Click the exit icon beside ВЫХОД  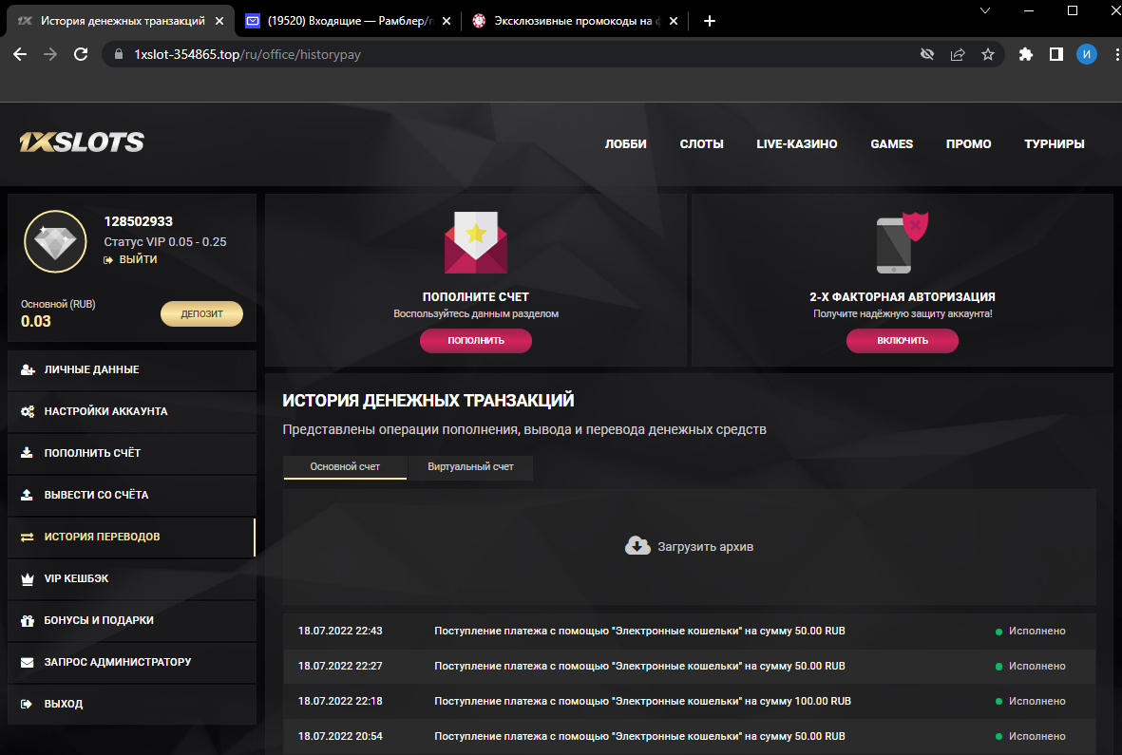[x=28, y=704]
